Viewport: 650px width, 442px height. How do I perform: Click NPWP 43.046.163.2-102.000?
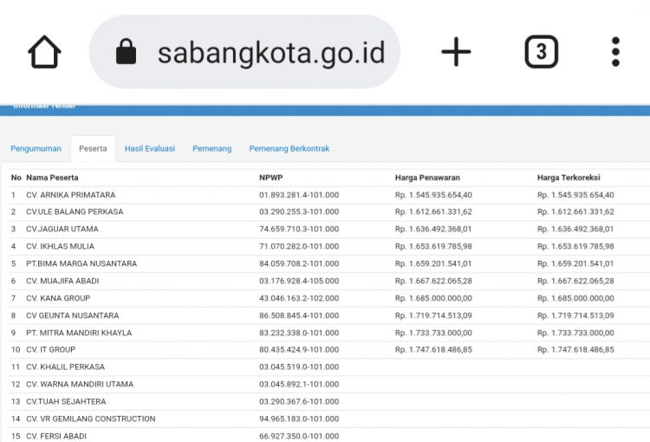tap(299, 298)
